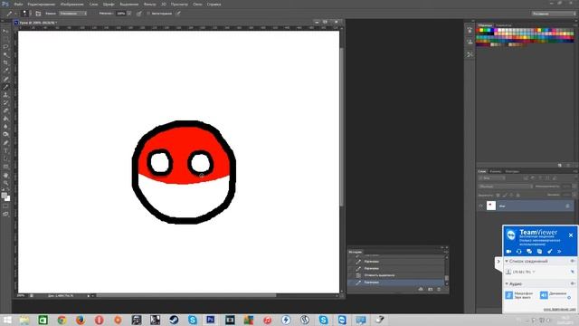
Task: Open TeamViewer whiteboard pen icon
Action: [x=550, y=251]
